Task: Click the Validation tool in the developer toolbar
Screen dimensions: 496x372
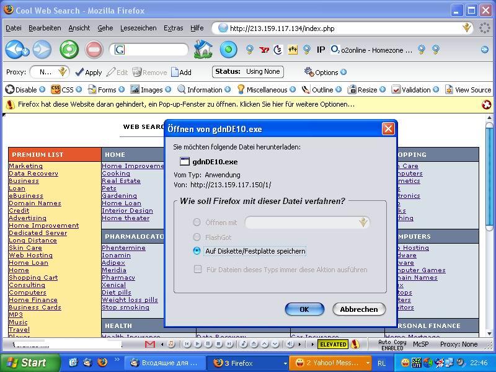Action: point(415,90)
